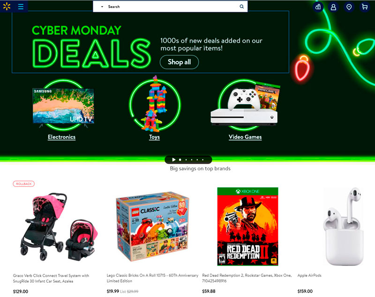Open Red Dead Redemption 2 product title
The height and width of the screenshot is (297, 375).
click(247, 278)
